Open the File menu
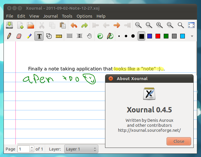The image size is (201, 157). [x=10, y=16]
